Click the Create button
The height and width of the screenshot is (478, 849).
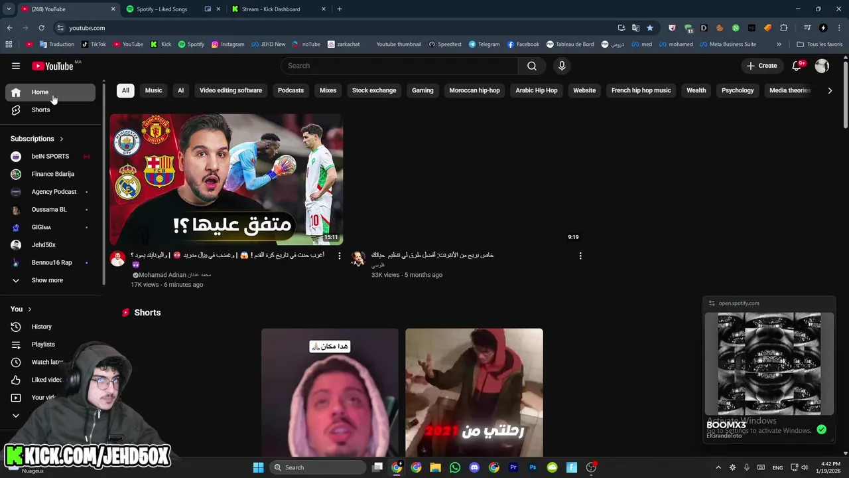click(761, 66)
